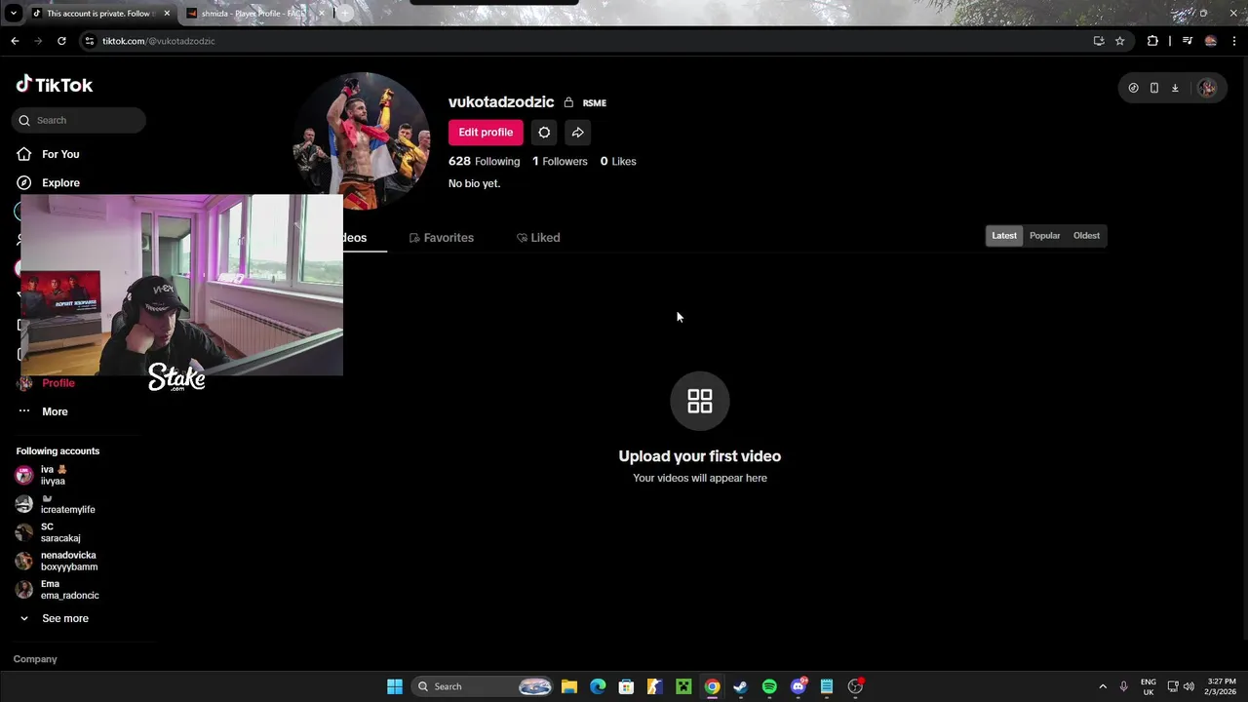The width and height of the screenshot is (1248, 702).
Task: Expand the Company footer section
Action: tap(35, 659)
